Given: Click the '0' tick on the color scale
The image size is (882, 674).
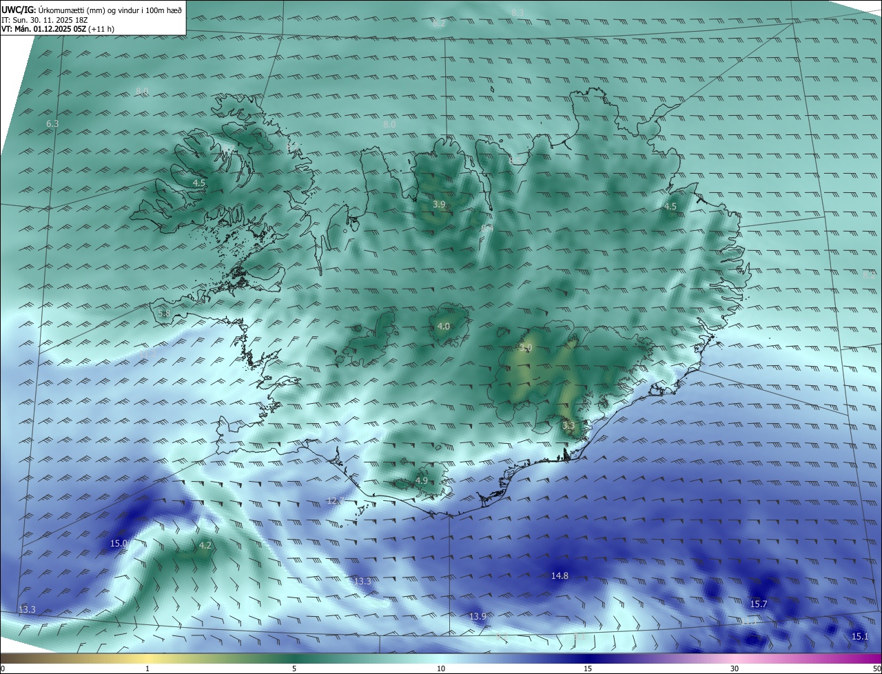Looking at the screenshot, I should 3,668.
